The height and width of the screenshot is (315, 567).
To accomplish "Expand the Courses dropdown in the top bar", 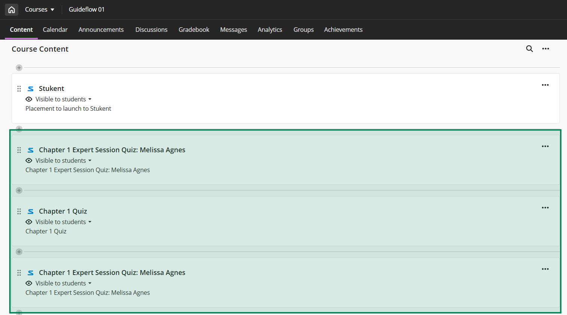I will point(40,10).
